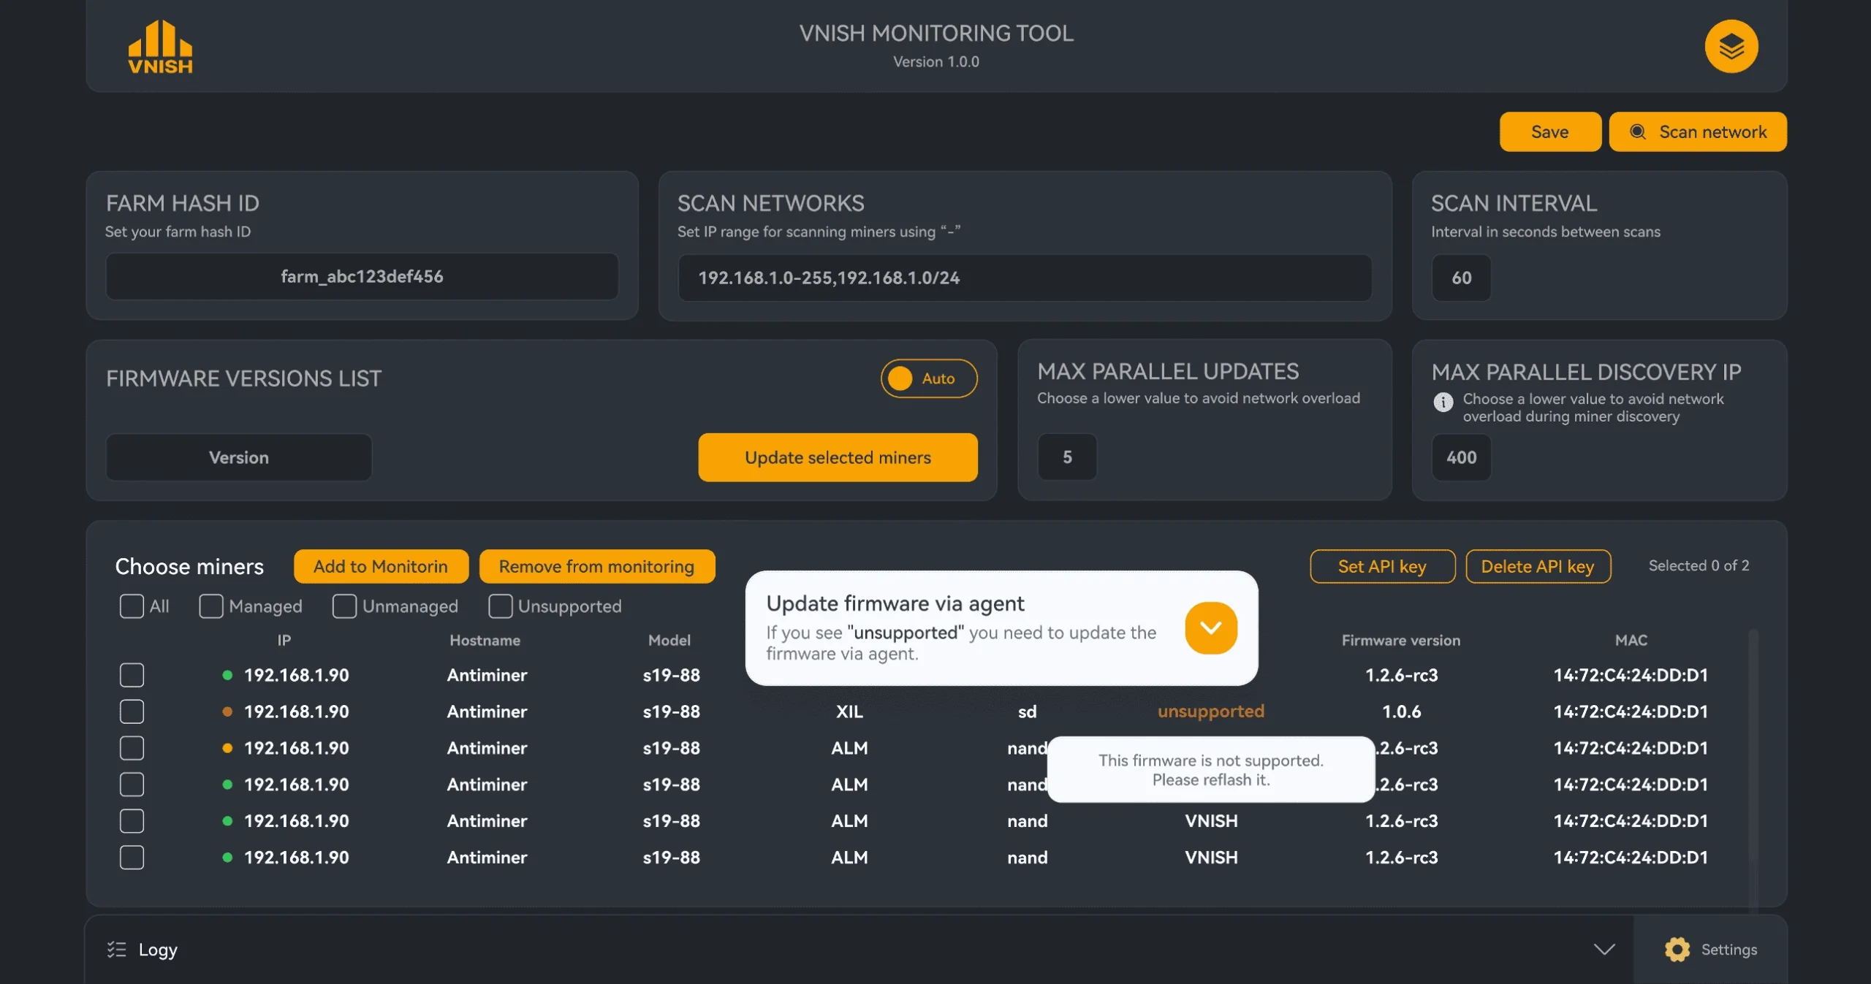Viewport: 1871px width, 984px height.
Task: Click Update selected miners
Action: 838,457
